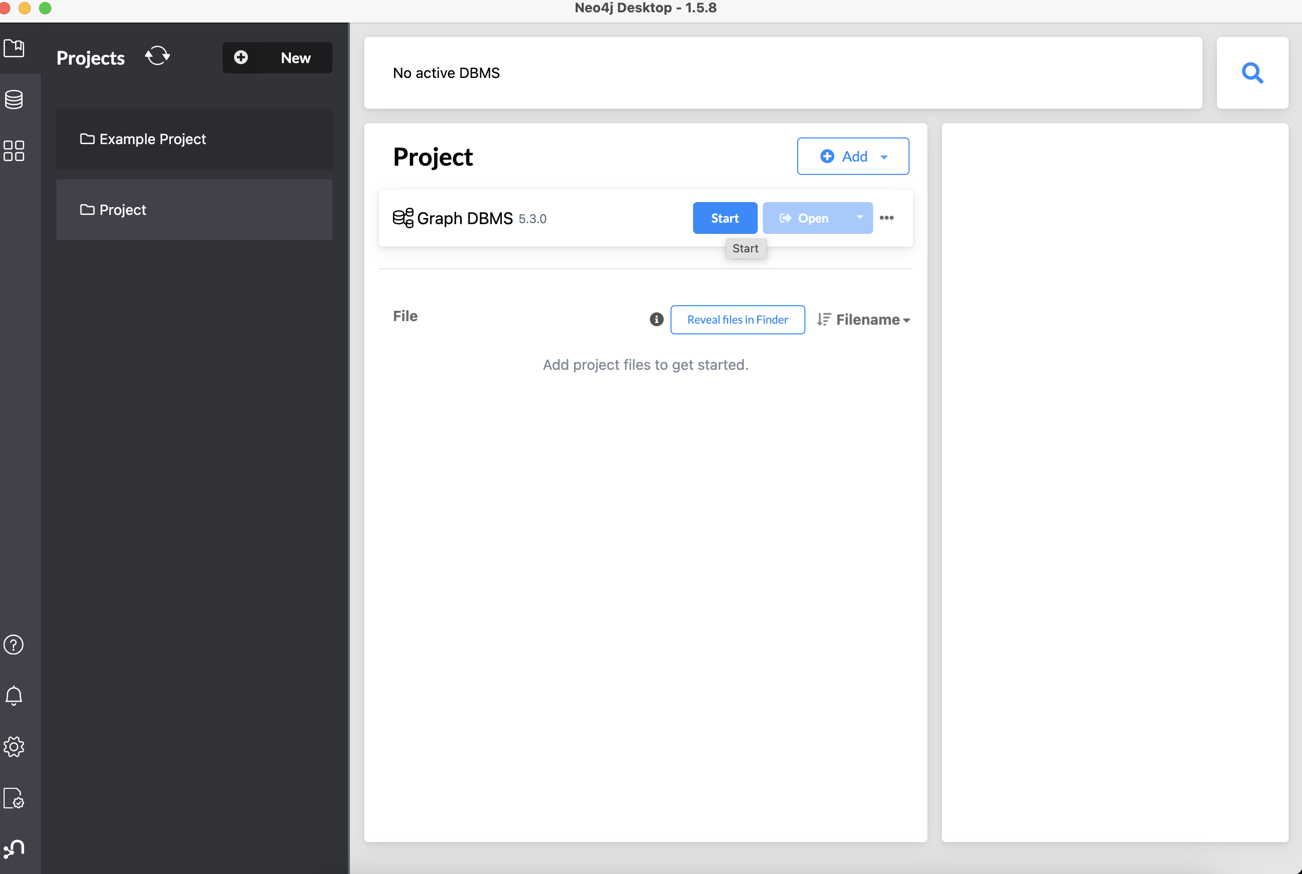Click the file info icon
The image size is (1302, 874).
(657, 320)
